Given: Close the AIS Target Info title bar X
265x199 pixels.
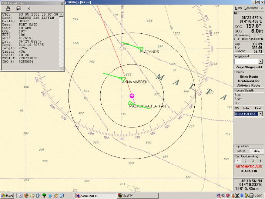Looking at the screenshot, I should coord(62,3).
